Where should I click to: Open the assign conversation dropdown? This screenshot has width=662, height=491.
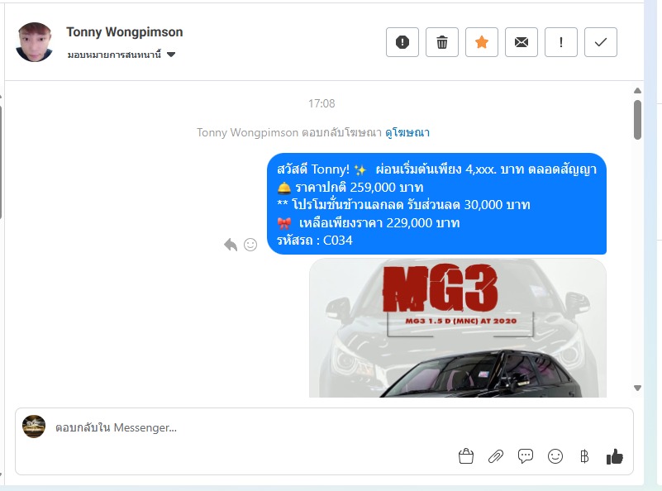pyautogui.click(x=121, y=55)
